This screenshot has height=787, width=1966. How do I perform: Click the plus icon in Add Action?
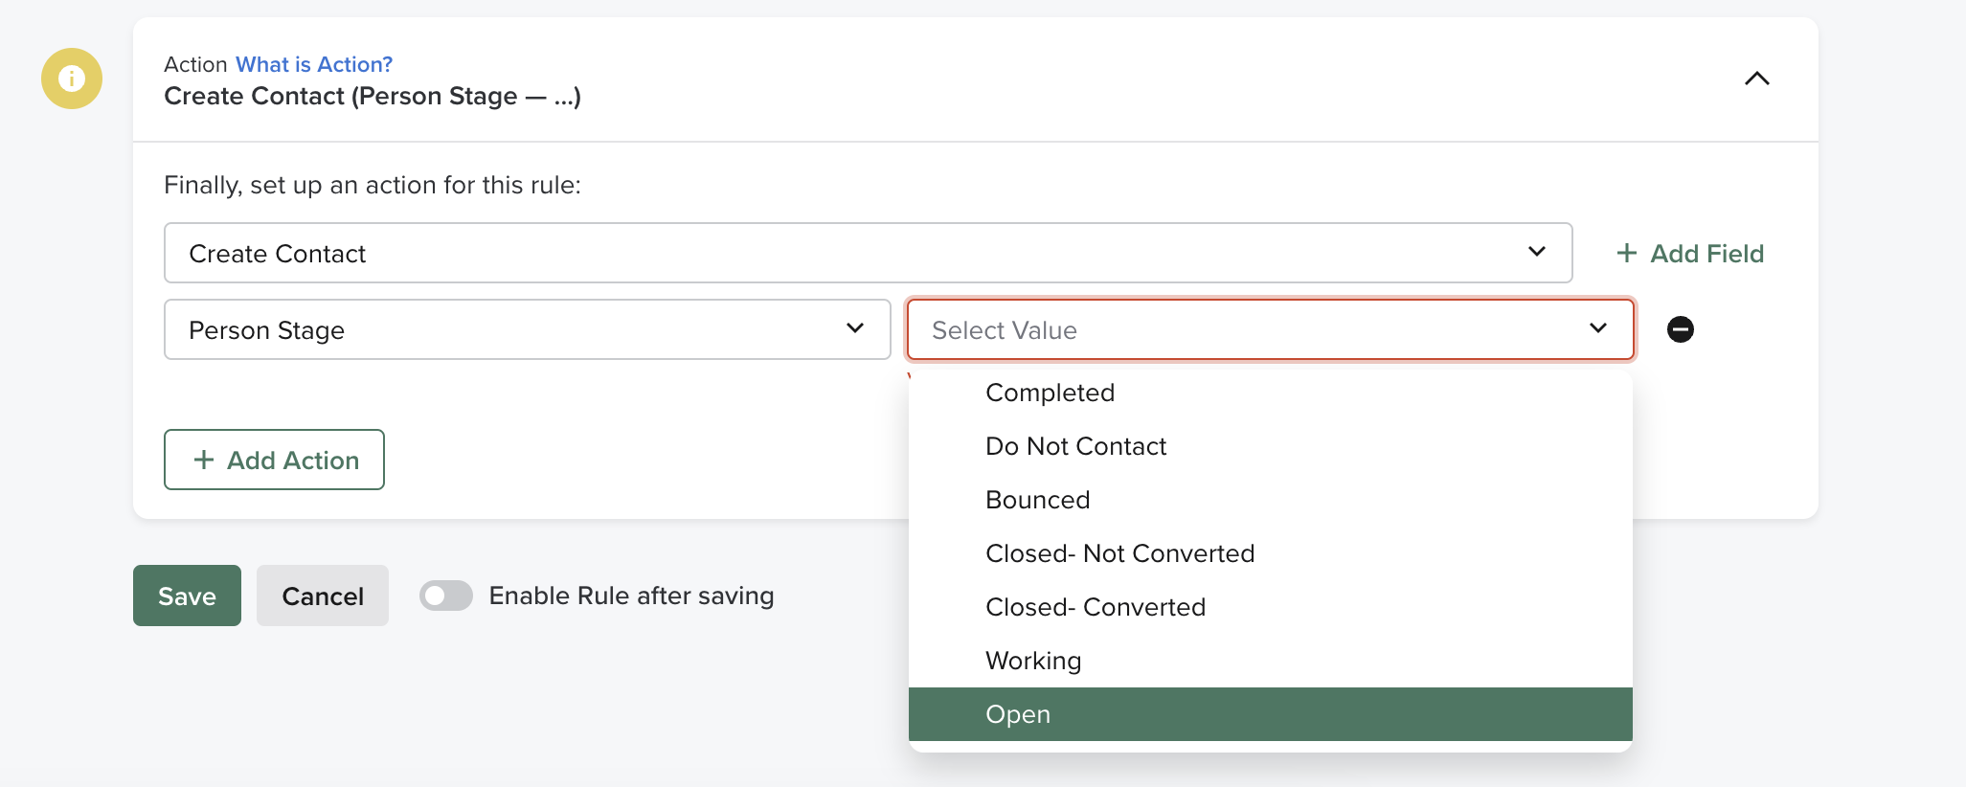pos(204,460)
